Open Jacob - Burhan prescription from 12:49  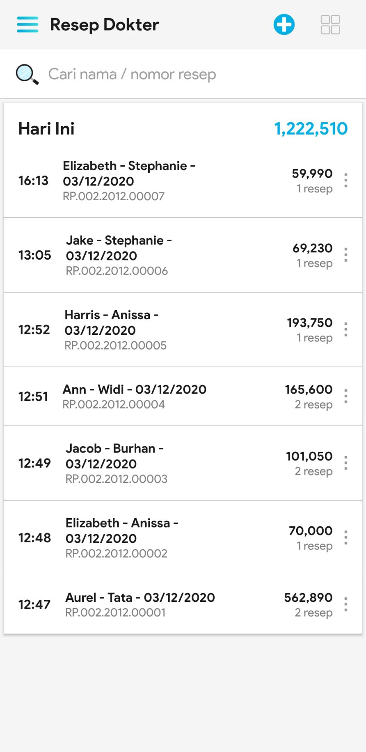[164, 463]
